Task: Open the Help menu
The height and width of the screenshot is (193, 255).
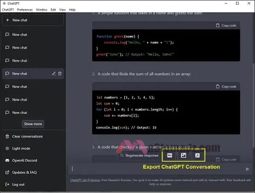Action: [72, 10]
